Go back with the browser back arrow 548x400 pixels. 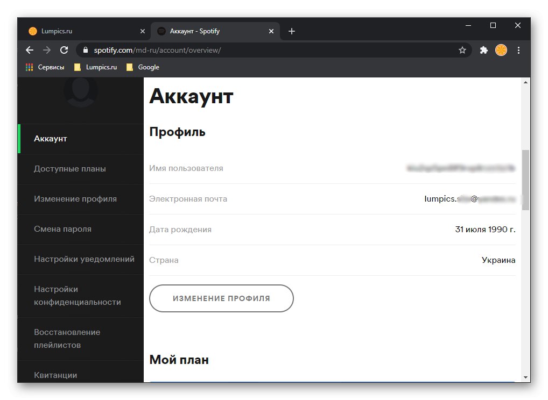(30, 50)
